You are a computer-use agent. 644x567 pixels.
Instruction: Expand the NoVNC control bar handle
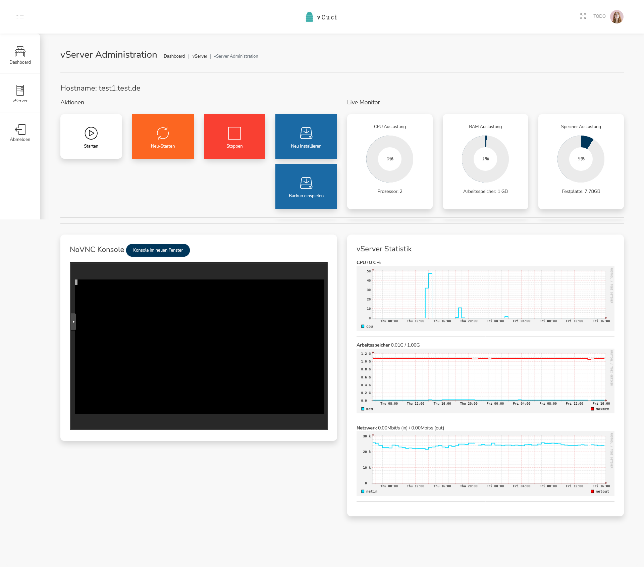click(x=73, y=322)
